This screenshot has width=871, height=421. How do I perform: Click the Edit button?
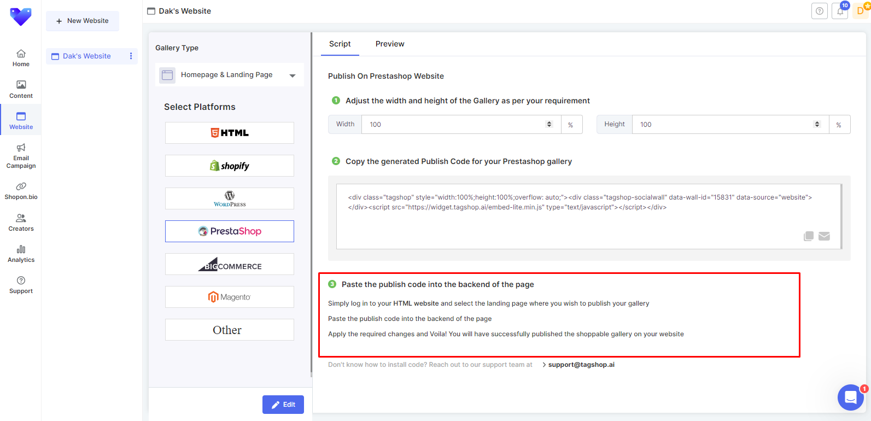click(x=283, y=405)
